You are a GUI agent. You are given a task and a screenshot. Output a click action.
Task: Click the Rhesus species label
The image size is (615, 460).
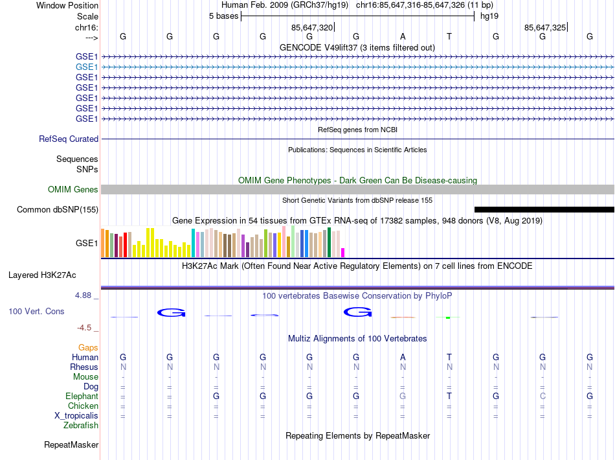click(84, 367)
